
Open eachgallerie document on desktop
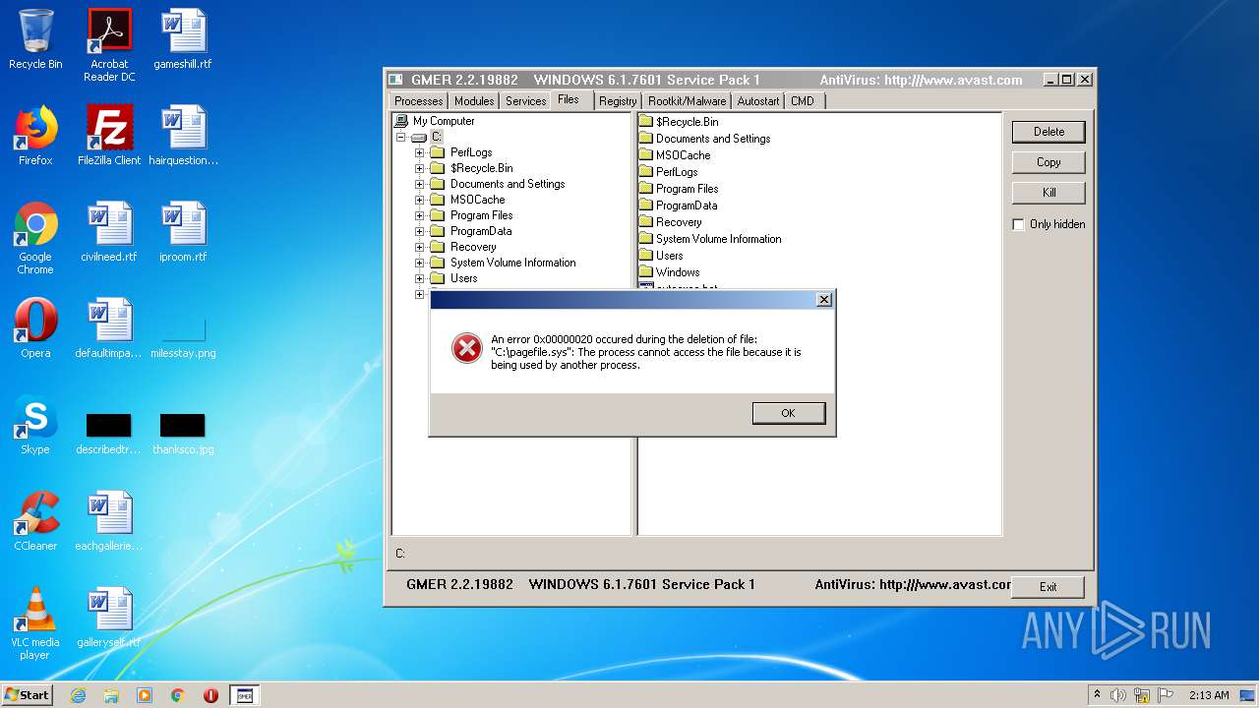[109, 521]
